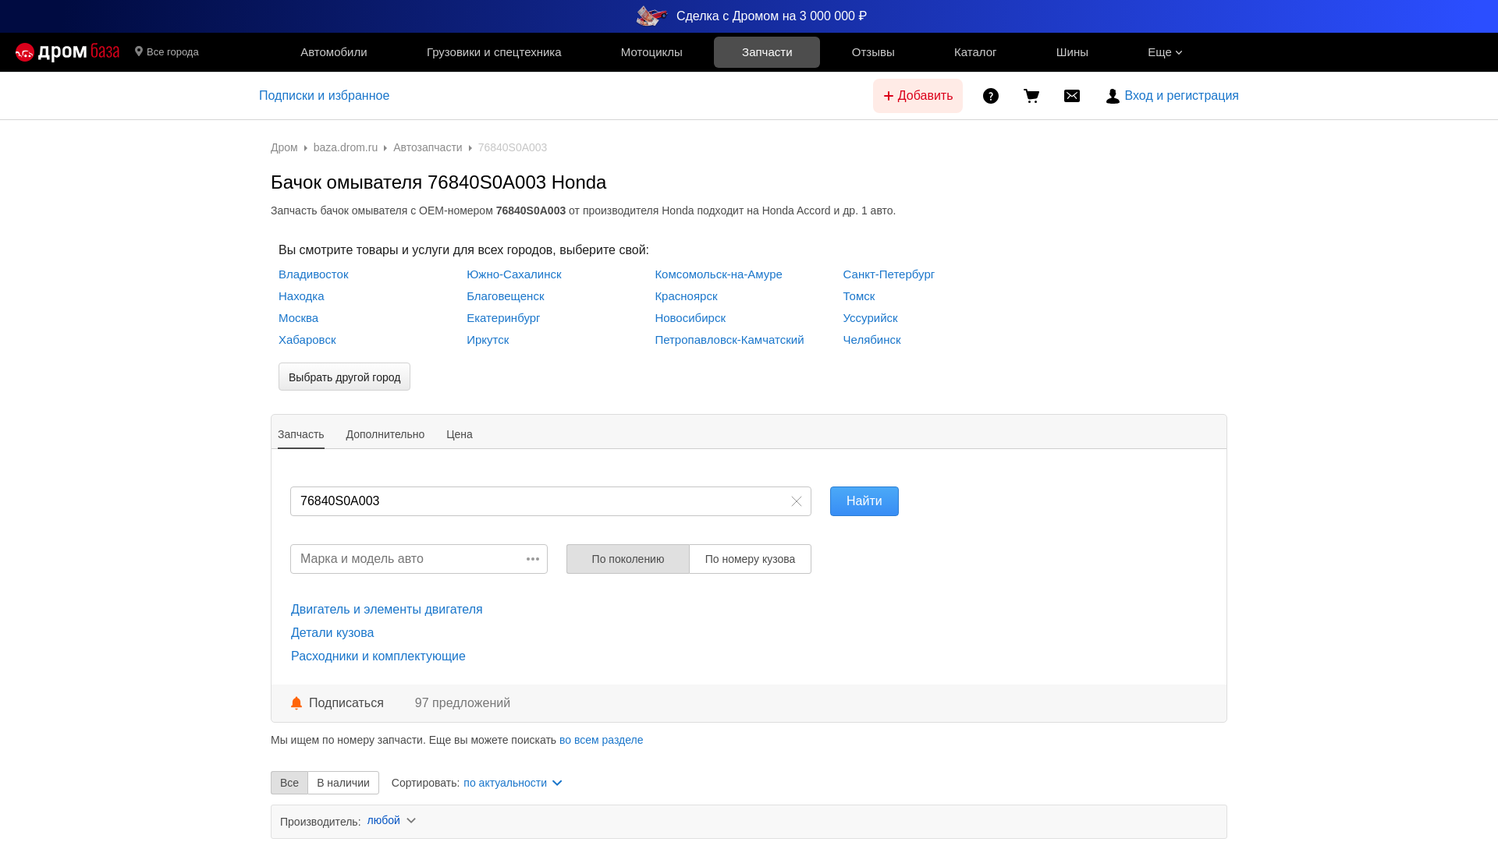1498x842 pixels.
Task: Click the 'Добавить' button
Action: point(918,96)
